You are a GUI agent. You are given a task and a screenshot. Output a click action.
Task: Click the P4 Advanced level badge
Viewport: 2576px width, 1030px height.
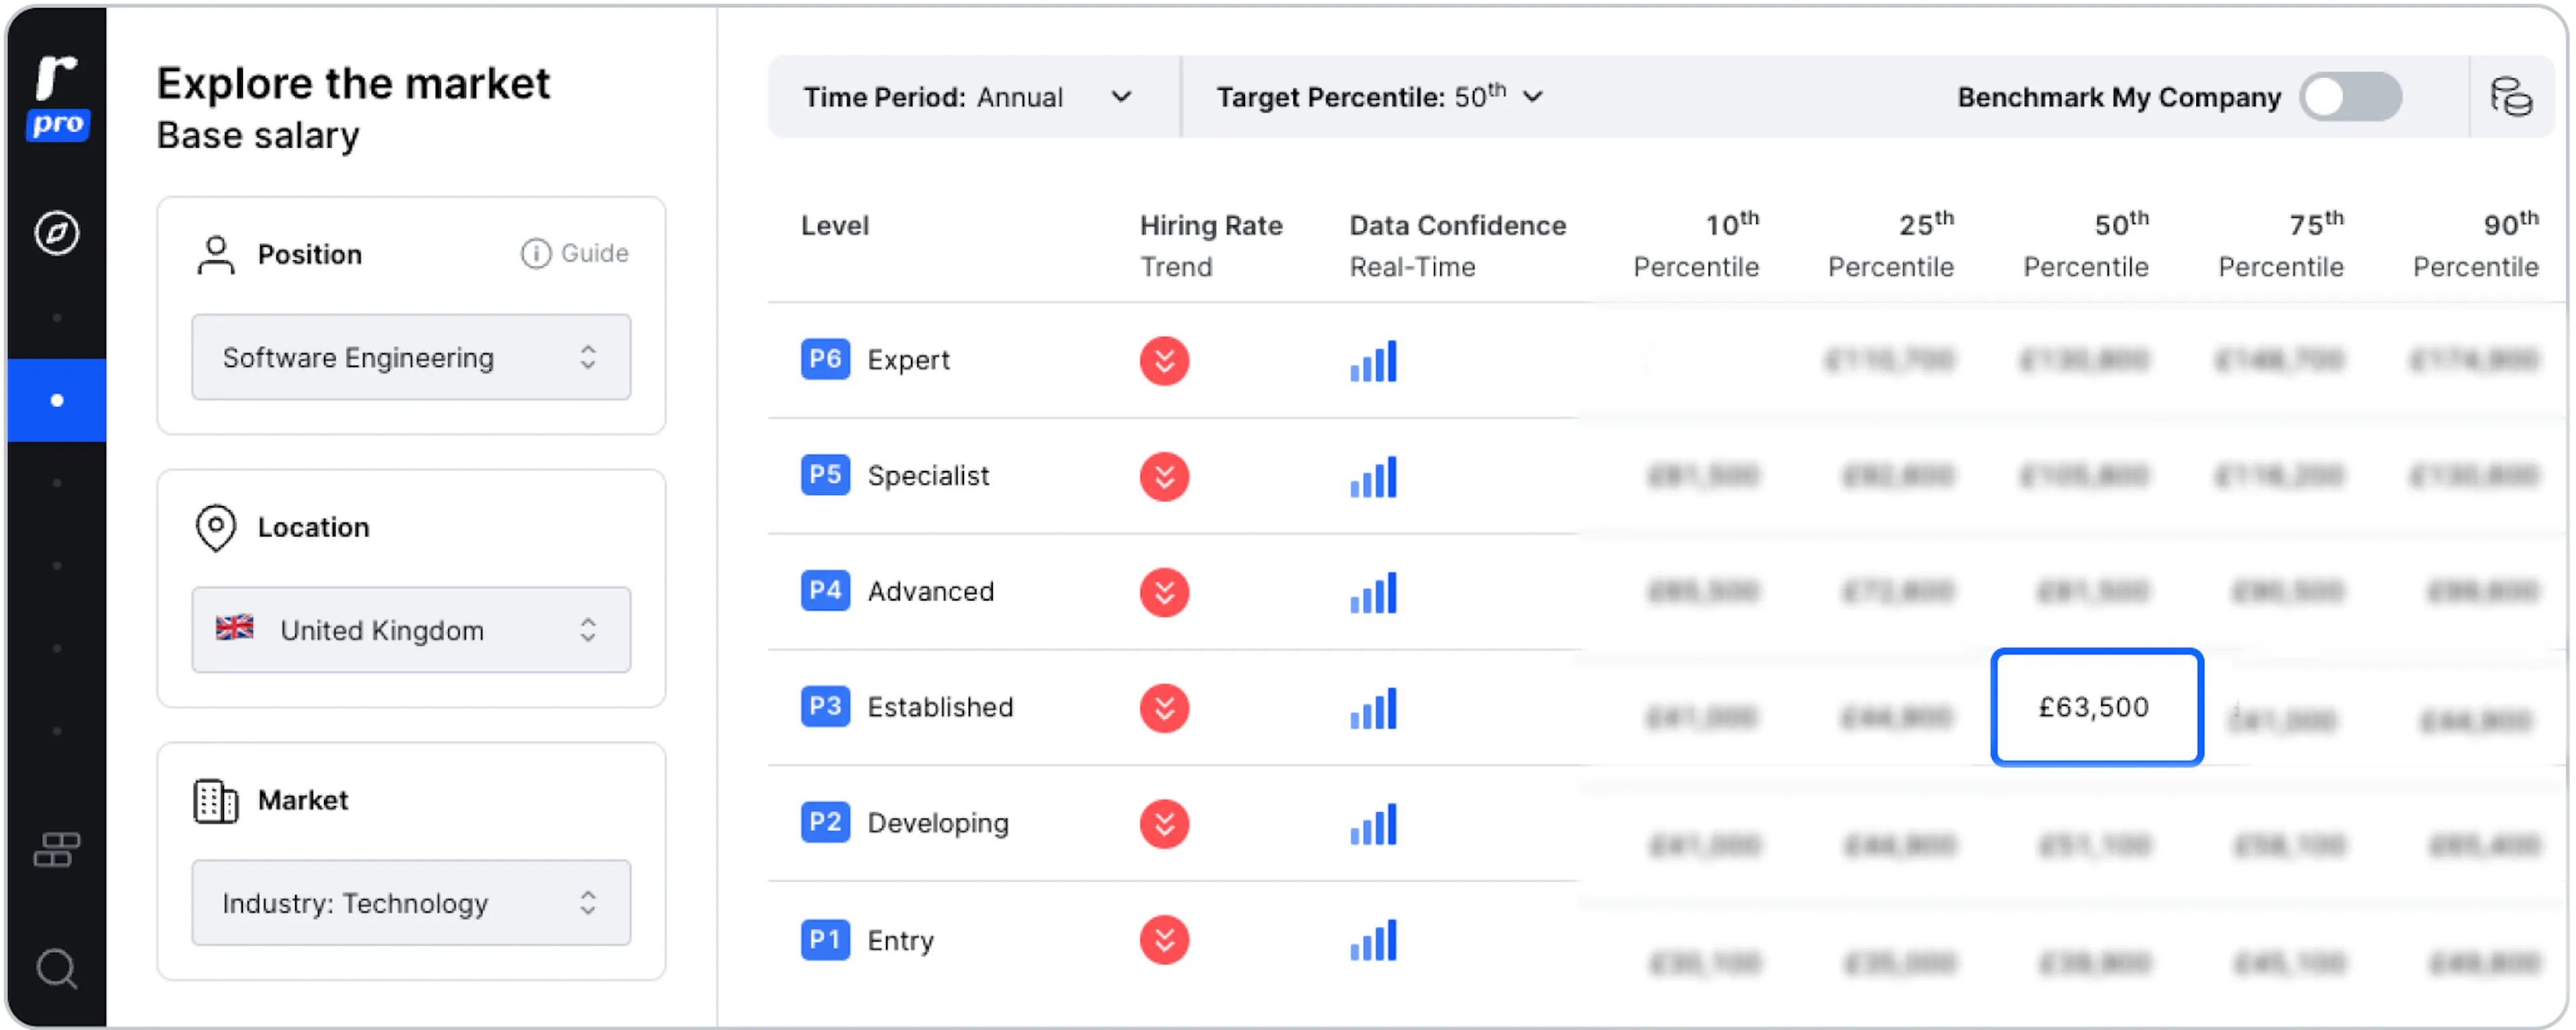click(x=825, y=591)
